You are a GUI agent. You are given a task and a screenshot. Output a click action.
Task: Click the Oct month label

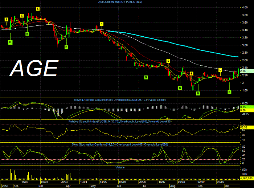227,186
